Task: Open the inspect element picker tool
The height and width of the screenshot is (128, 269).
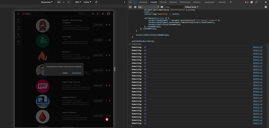Action: pyautogui.click(x=130, y=2)
